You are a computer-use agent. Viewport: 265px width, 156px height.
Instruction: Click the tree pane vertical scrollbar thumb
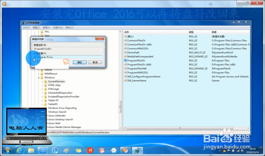point(120,107)
